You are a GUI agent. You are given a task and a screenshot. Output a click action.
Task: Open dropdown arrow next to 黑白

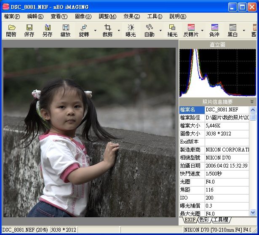tap(244, 31)
